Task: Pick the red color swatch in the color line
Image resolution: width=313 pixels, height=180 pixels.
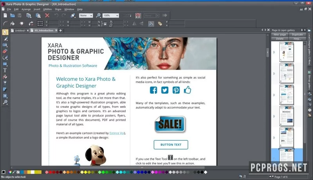Action: pyautogui.click(x=50, y=172)
